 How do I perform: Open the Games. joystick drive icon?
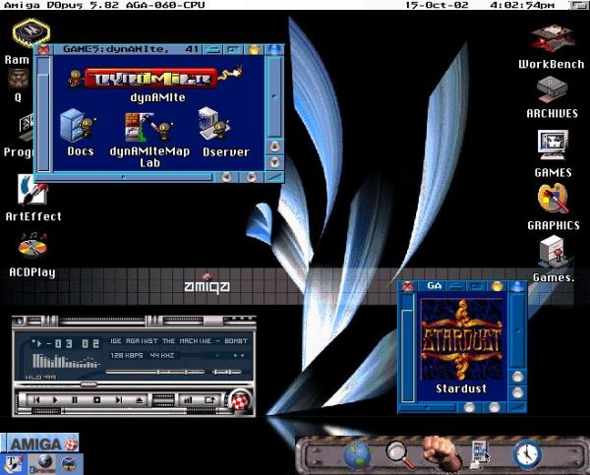(553, 252)
